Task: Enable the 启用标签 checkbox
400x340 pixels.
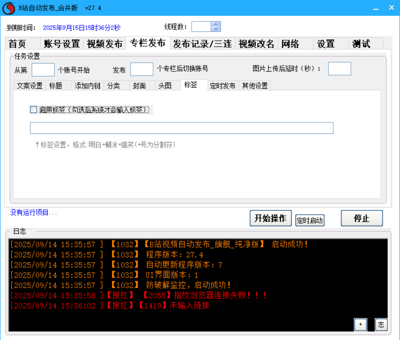Action: click(x=33, y=110)
